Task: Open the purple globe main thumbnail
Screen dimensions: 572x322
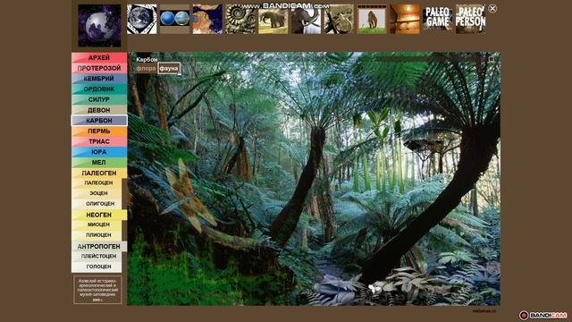Action: coord(99,26)
